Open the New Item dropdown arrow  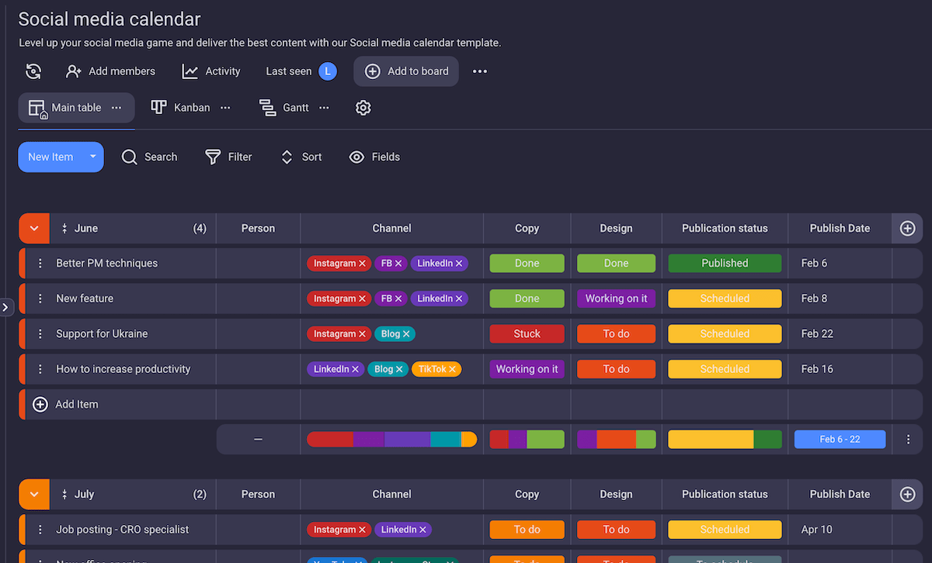pyautogui.click(x=92, y=157)
